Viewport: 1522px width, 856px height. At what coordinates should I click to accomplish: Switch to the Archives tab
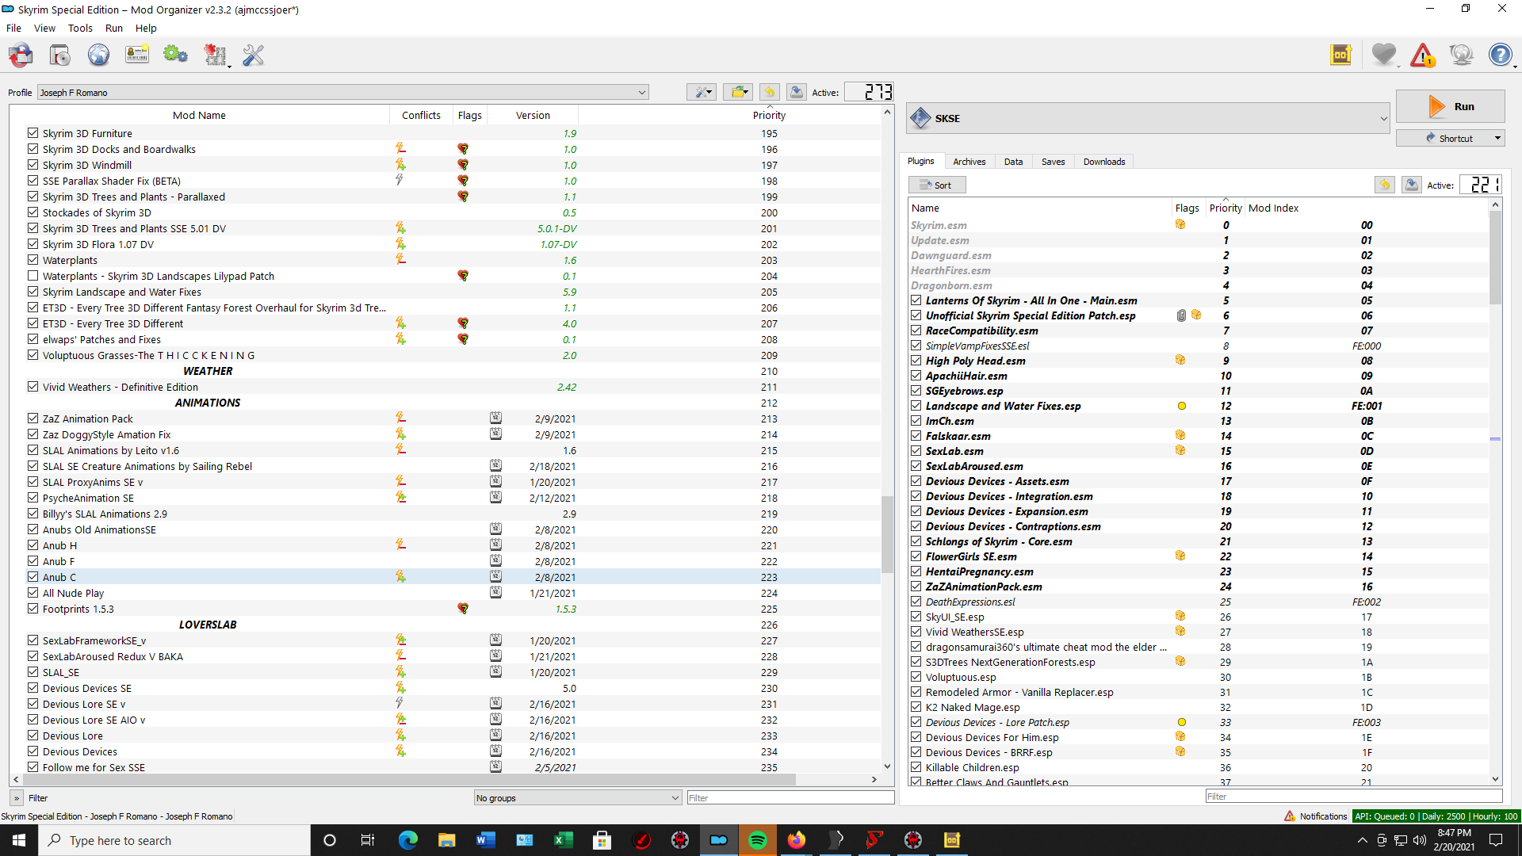coord(969,162)
